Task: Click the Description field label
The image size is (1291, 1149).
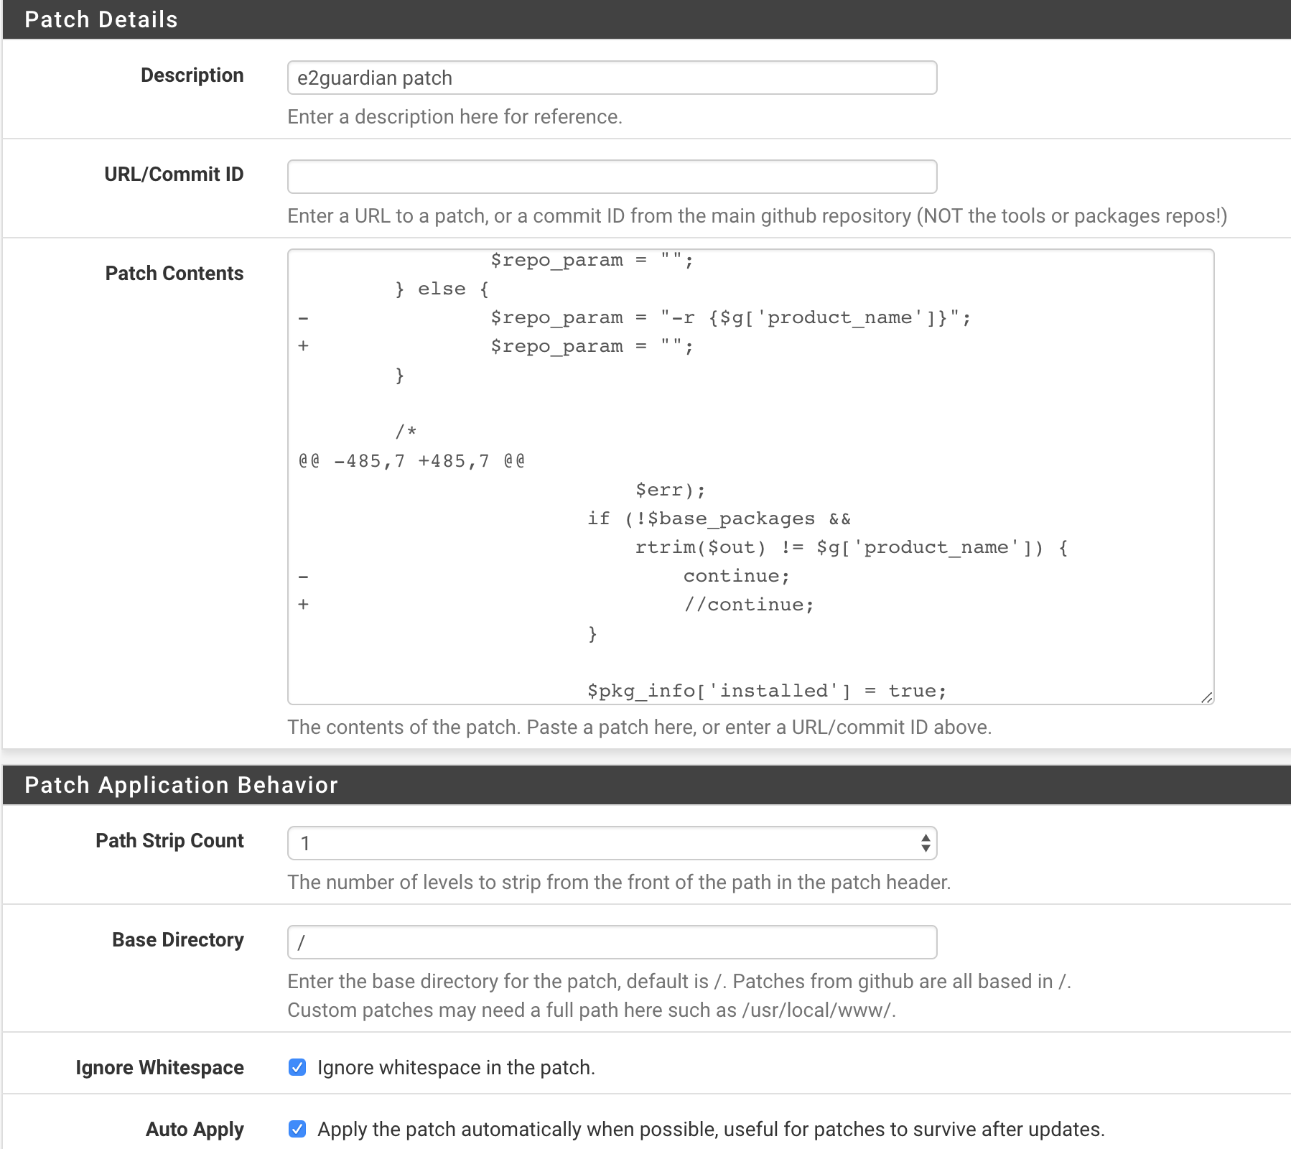Action: [192, 75]
